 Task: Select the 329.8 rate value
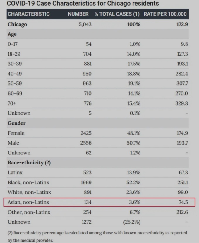tap(181, 103)
